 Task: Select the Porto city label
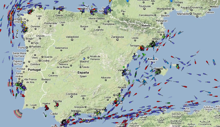click(x=22, y=48)
